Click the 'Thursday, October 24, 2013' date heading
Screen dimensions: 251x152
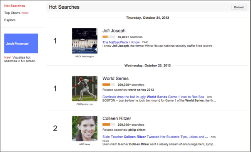click(x=147, y=18)
